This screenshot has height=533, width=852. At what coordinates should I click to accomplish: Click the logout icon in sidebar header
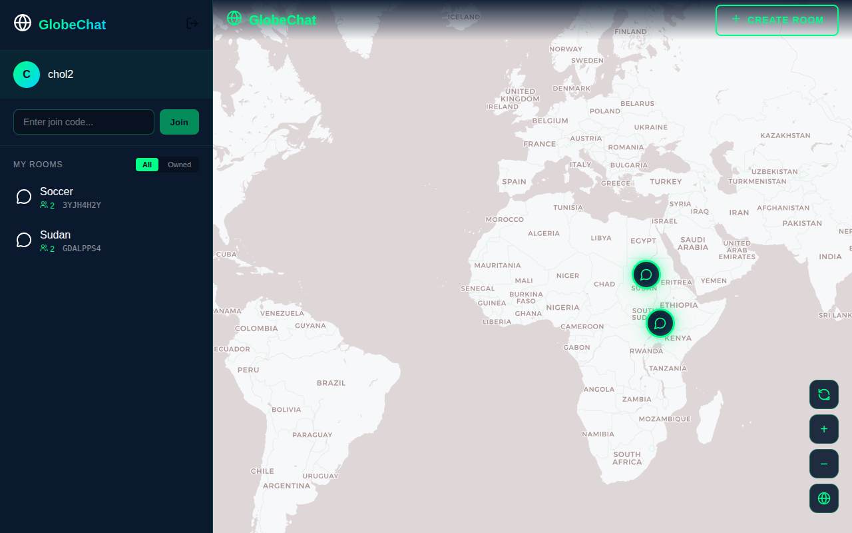coord(192,23)
